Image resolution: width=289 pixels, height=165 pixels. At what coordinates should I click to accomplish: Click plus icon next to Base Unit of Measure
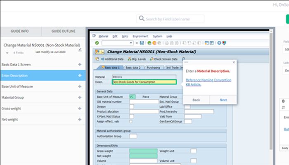click(x=80, y=87)
